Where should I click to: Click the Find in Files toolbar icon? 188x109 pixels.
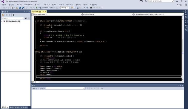(x=72, y=8)
